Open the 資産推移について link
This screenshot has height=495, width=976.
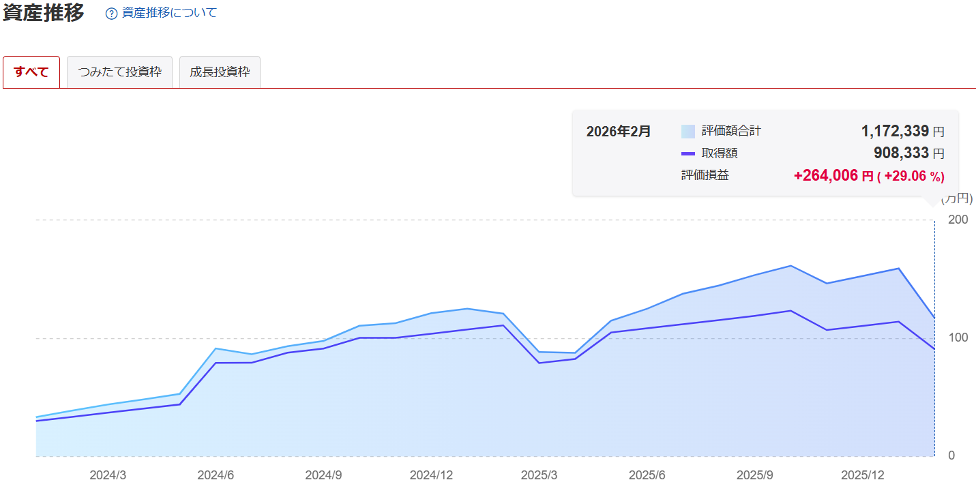click(169, 13)
